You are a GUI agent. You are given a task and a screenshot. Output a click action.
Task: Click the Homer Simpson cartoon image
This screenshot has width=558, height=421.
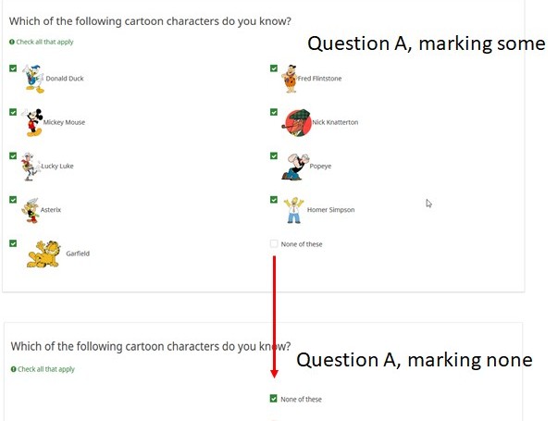(293, 210)
